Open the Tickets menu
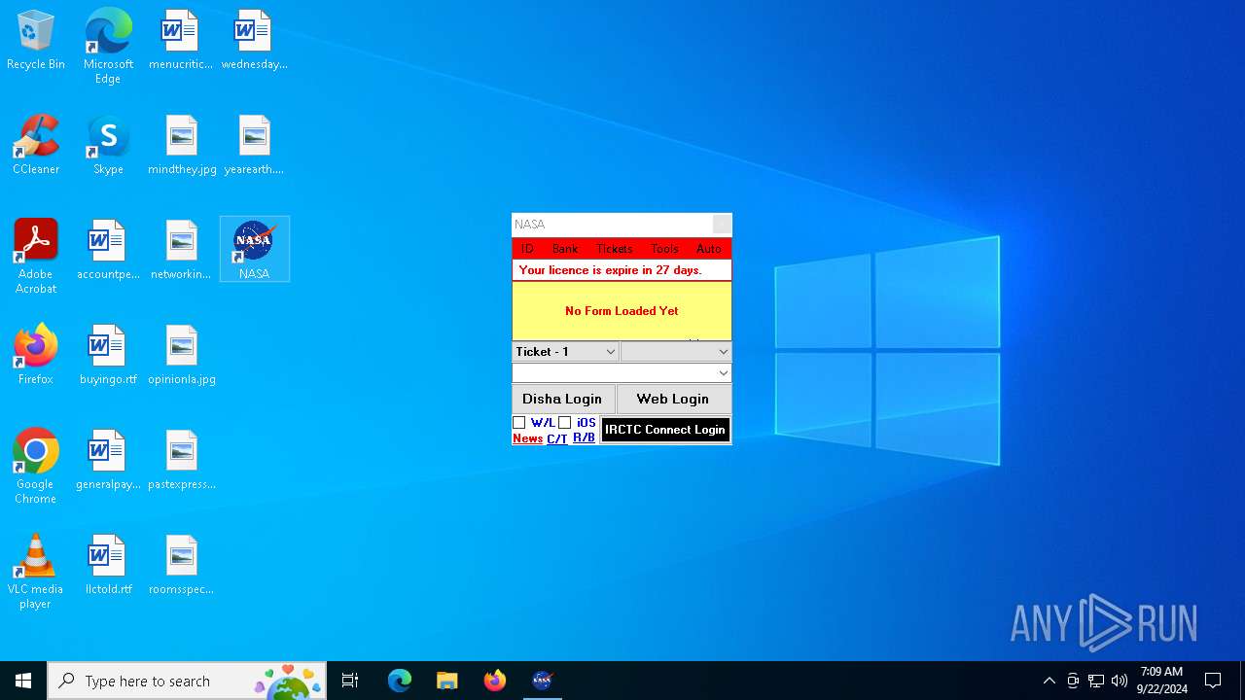 (615, 249)
